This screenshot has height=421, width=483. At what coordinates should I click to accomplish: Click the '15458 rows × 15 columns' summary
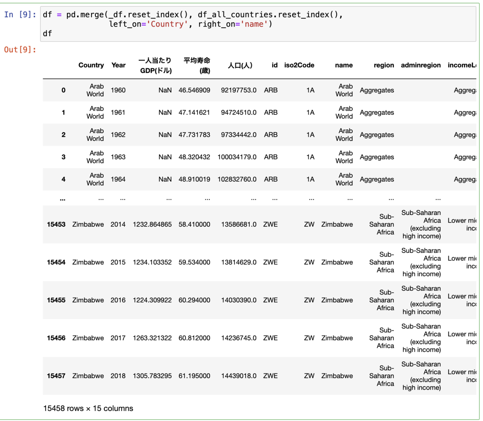coord(88,408)
